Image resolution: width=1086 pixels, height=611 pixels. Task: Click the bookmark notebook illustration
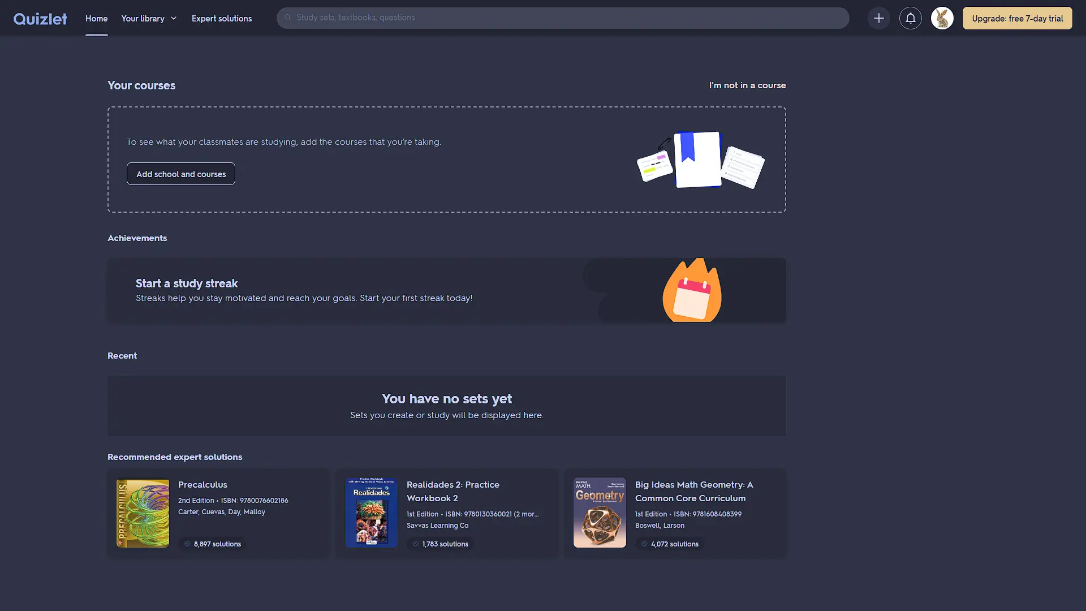[698, 160]
